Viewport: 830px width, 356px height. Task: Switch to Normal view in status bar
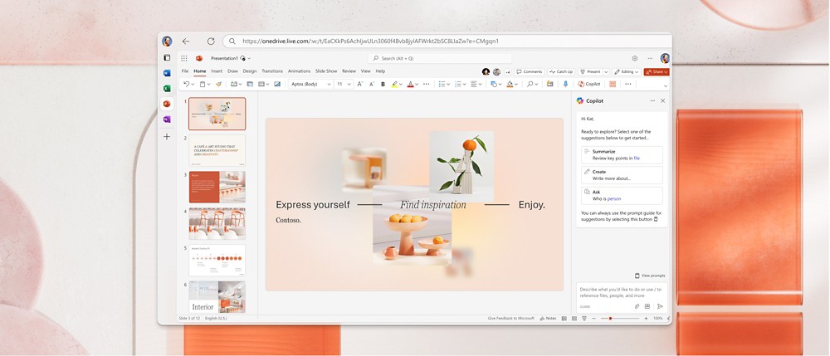(x=564, y=319)
